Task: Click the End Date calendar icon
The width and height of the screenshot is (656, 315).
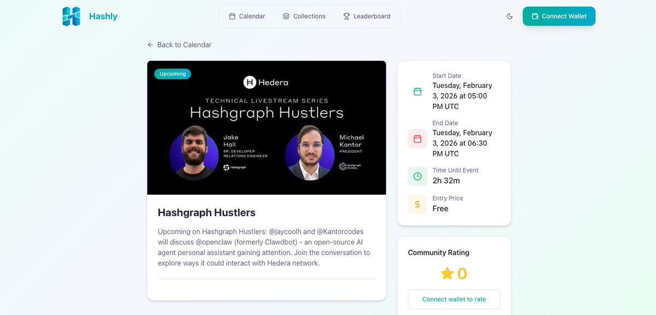Action: (418, 139)
